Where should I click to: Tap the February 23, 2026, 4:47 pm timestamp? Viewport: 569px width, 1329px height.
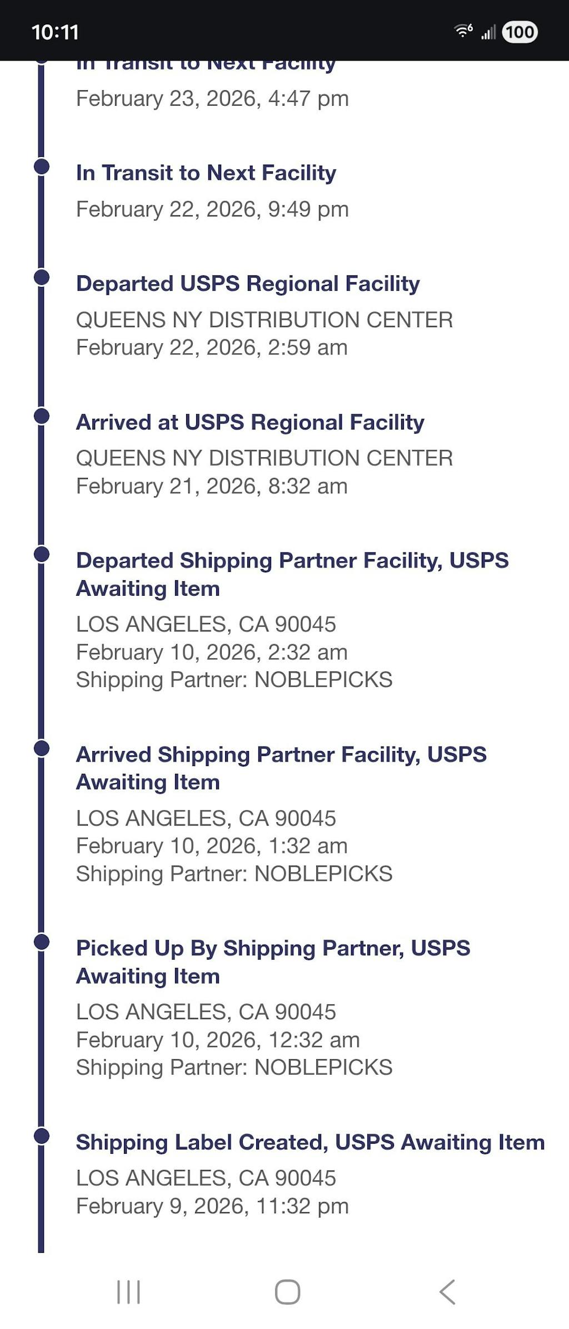point(212,98)
